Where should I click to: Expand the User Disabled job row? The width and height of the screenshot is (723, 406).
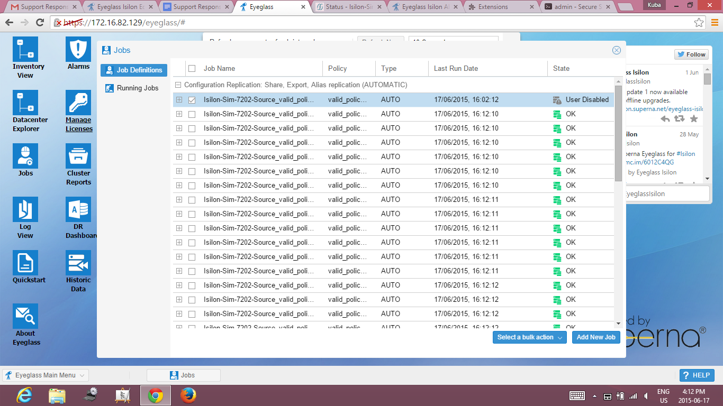[x=179, y=100]
